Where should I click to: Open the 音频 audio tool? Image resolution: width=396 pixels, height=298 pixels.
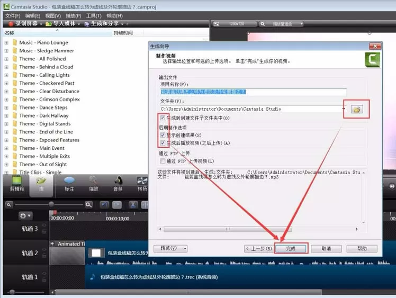(x=118, y=184)
